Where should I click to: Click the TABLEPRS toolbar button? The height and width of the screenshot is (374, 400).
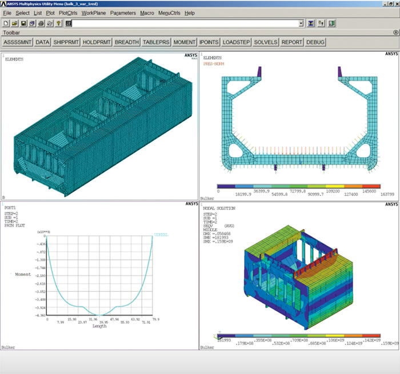tap(156, 42)
